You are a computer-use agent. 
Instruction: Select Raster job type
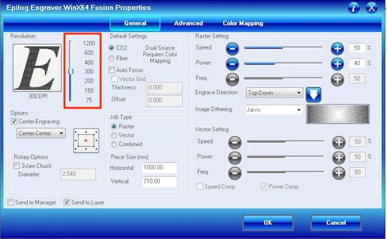[x=114, y=127]
